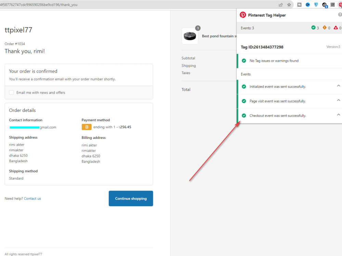Image resolution: width=342 pixels, height=256 pixels.
Task: Enable Email me with news and offers
Action: [11, 93]
